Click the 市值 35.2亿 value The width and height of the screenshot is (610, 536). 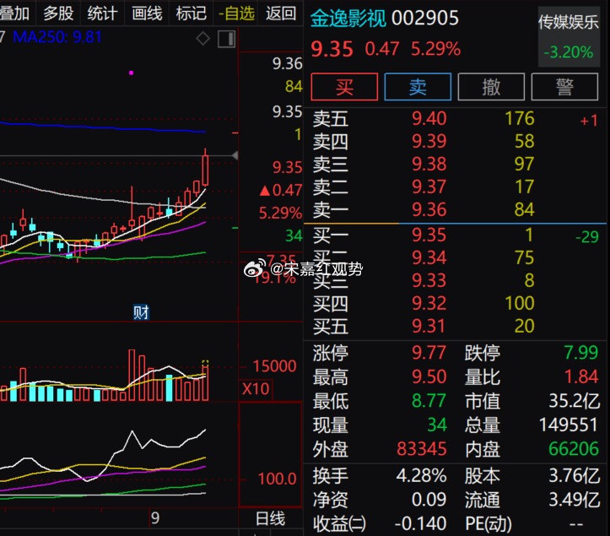[575, 401]
